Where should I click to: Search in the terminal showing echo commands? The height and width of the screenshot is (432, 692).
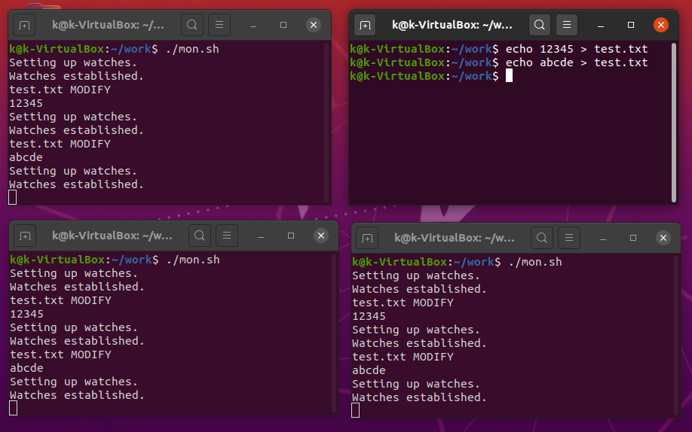coord(539,25)
